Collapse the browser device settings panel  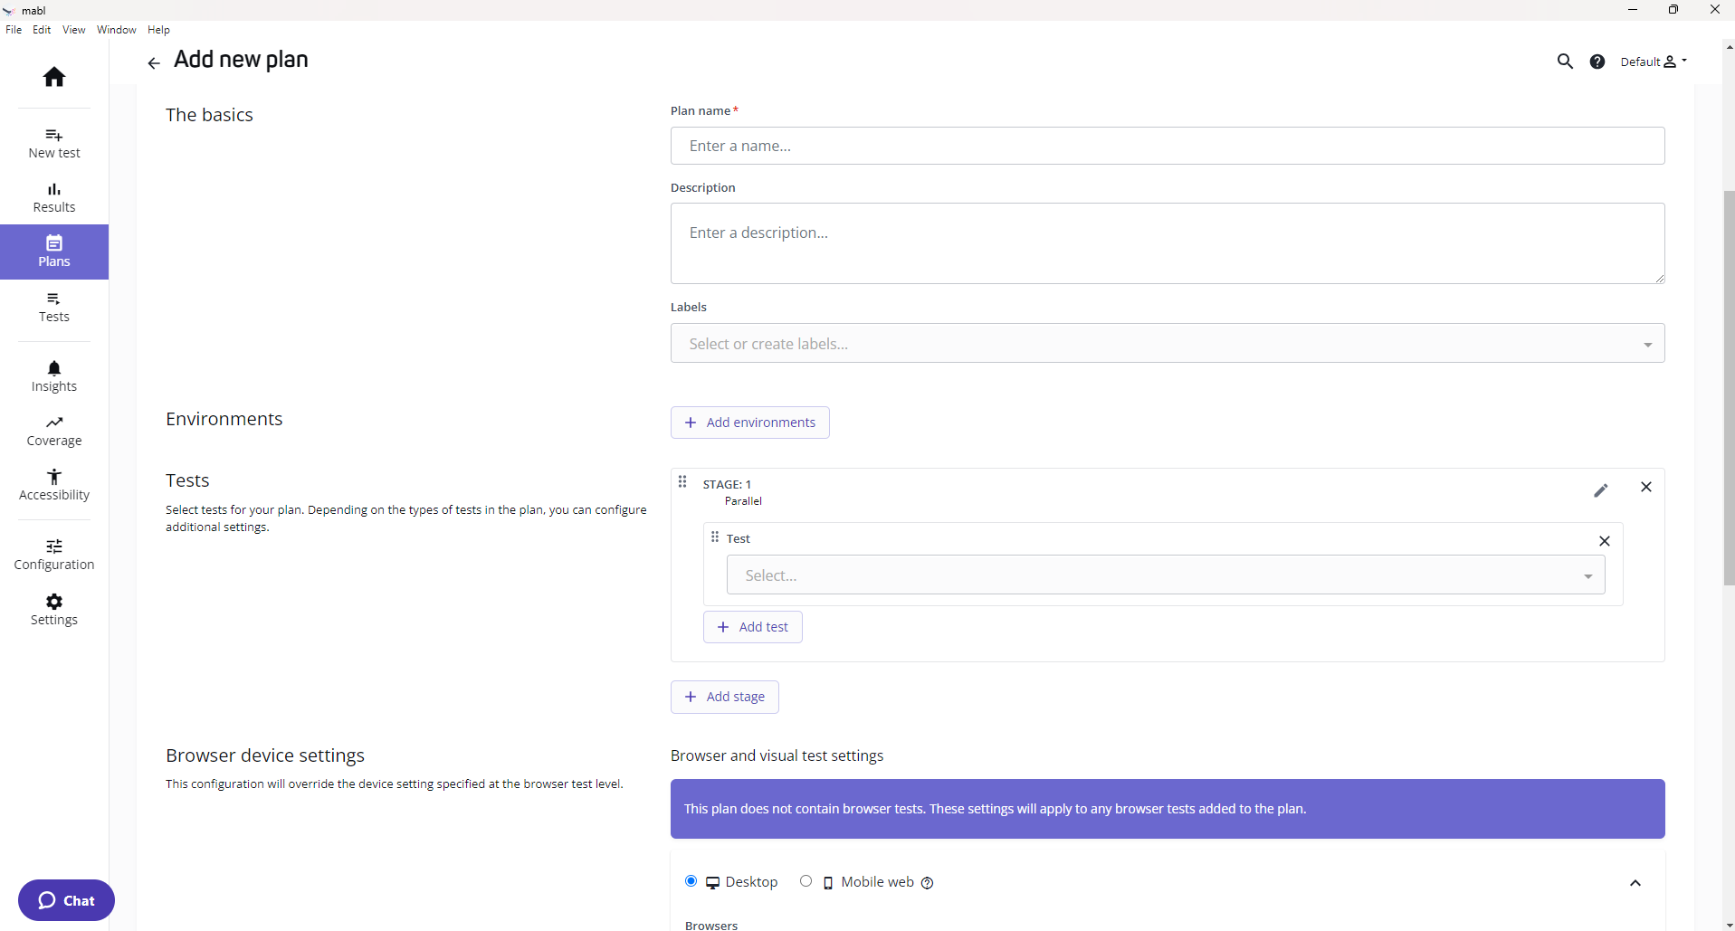pos(1636,883)
